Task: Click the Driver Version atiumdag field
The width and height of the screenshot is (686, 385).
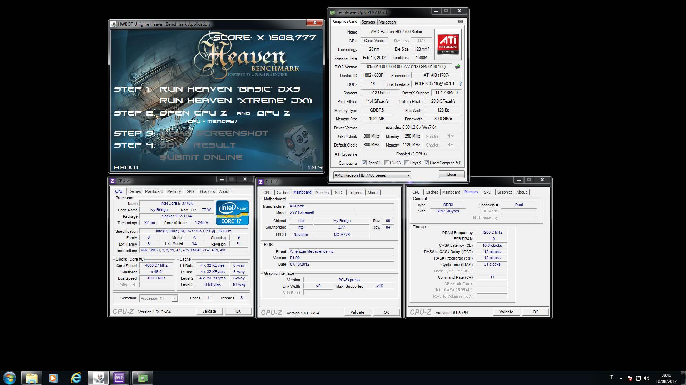Action: coord(411,127)
